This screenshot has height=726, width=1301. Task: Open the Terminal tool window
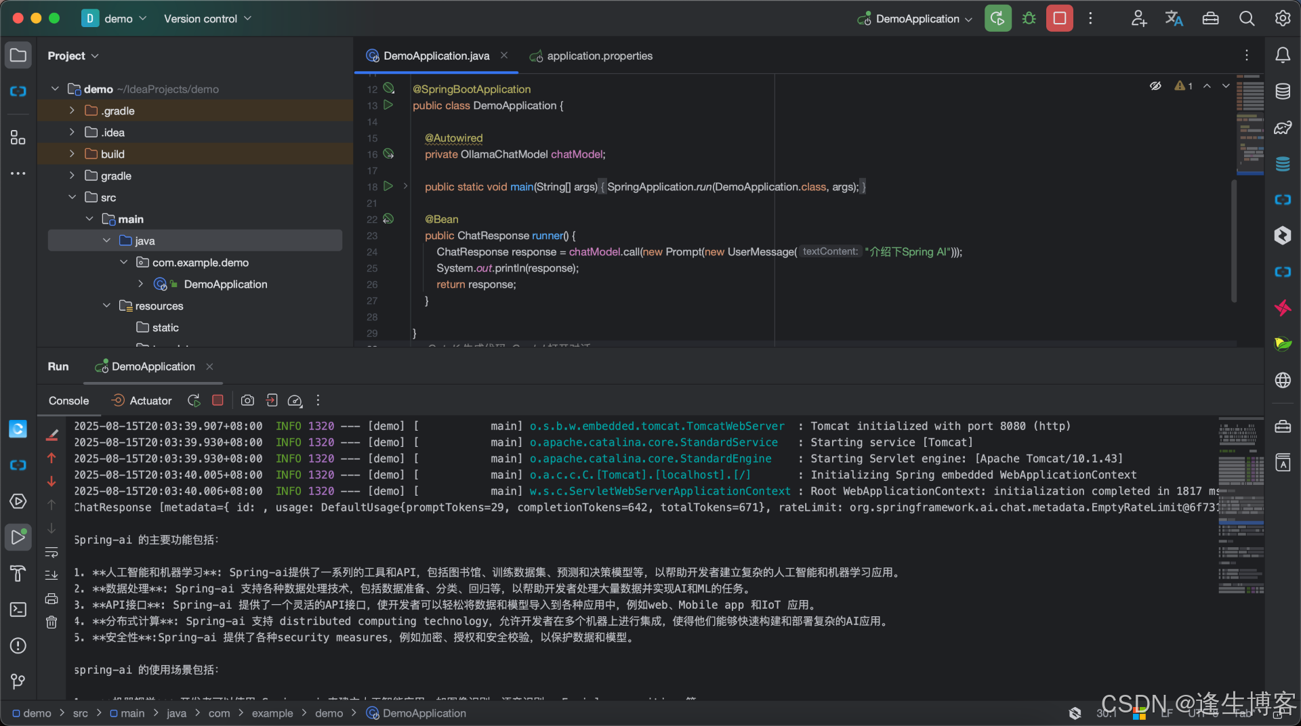(x=18, y=610)
